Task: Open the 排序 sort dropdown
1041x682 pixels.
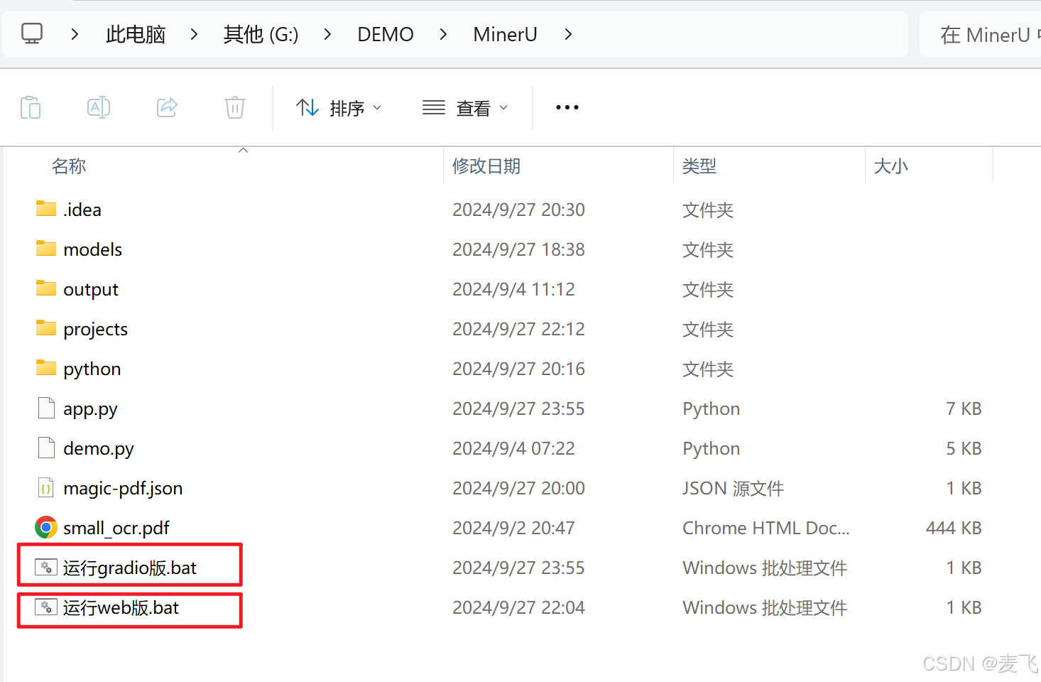Action: pos(339,108)
